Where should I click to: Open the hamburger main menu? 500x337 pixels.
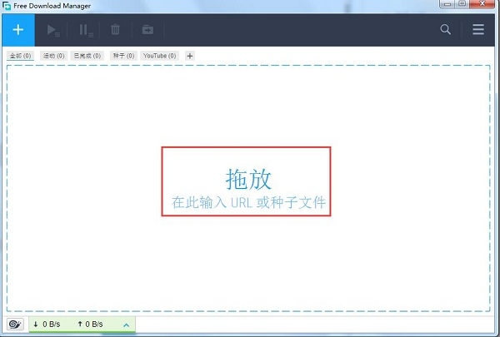pyautogui.click(x=478, y=30)
